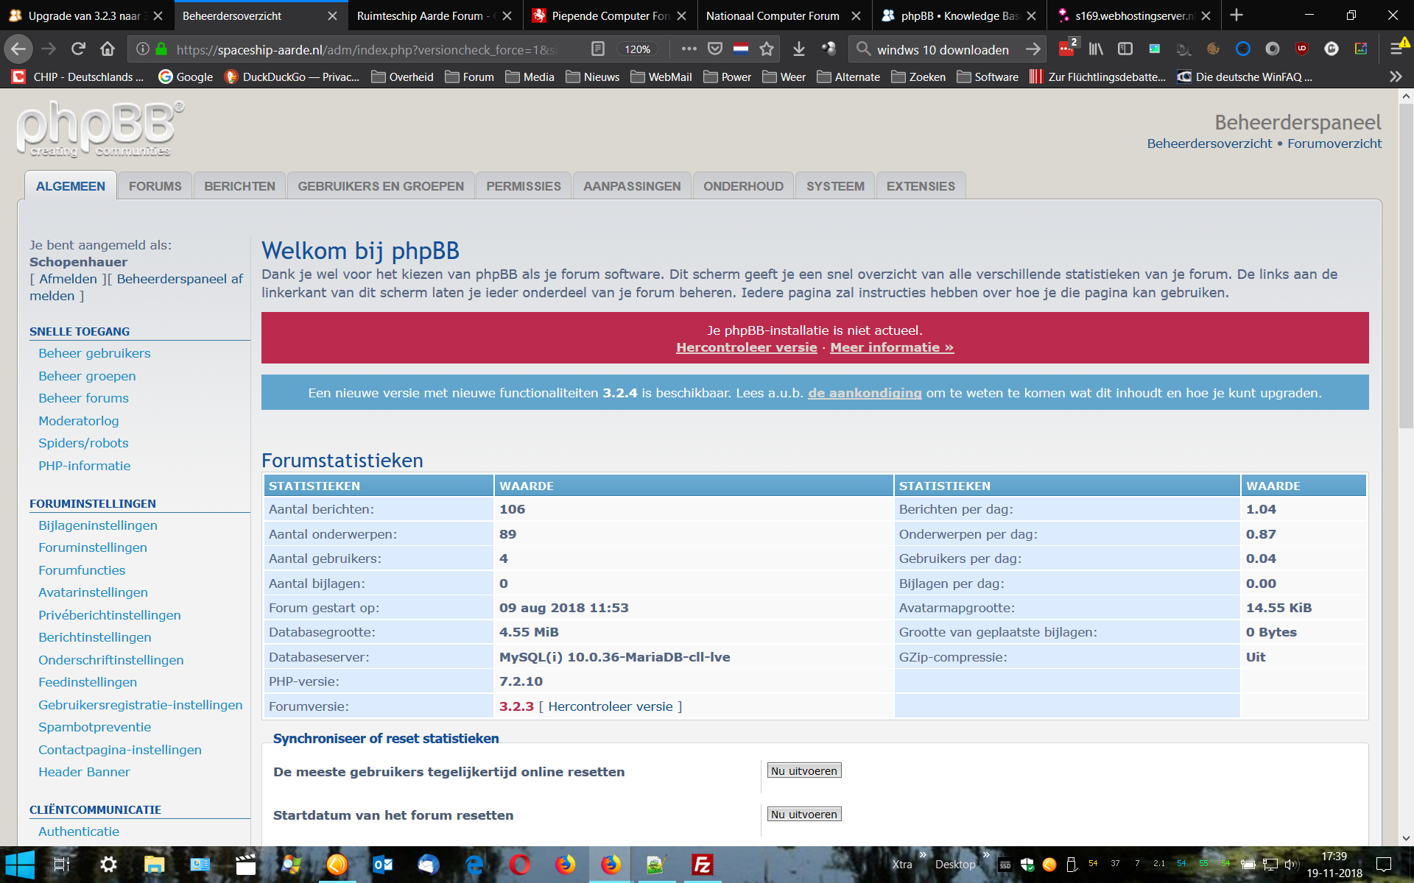
Task: Open the ONDERHOUD tab
Action: 743,186
